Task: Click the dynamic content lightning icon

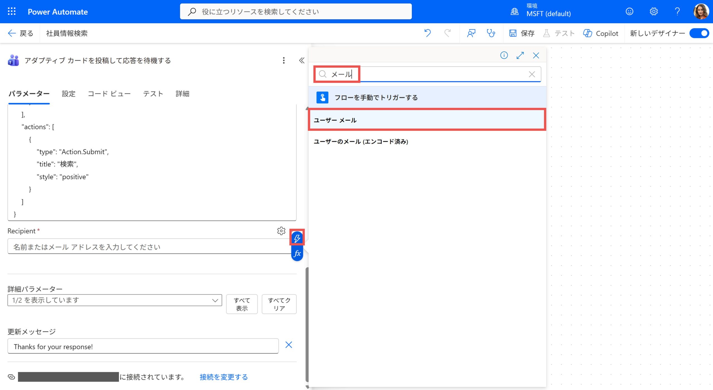Action: coord(297,238)
